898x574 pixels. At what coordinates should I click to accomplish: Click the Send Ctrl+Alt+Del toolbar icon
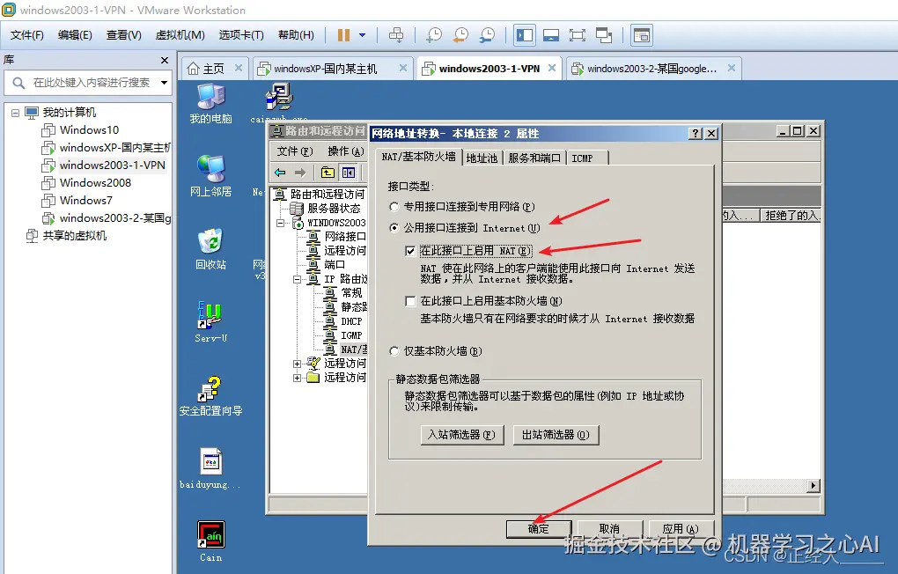pos(396,35)
